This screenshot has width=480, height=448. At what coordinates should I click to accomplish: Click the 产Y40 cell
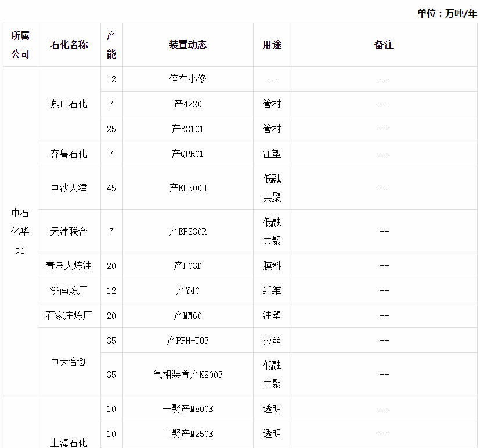click(187, 290)
